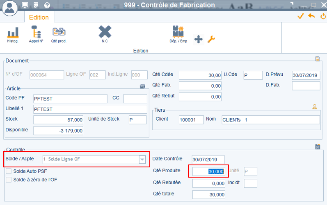Tick Solde à zéro de l'OF
Viewport: 327px width, 205px height.
pos(9,180)
